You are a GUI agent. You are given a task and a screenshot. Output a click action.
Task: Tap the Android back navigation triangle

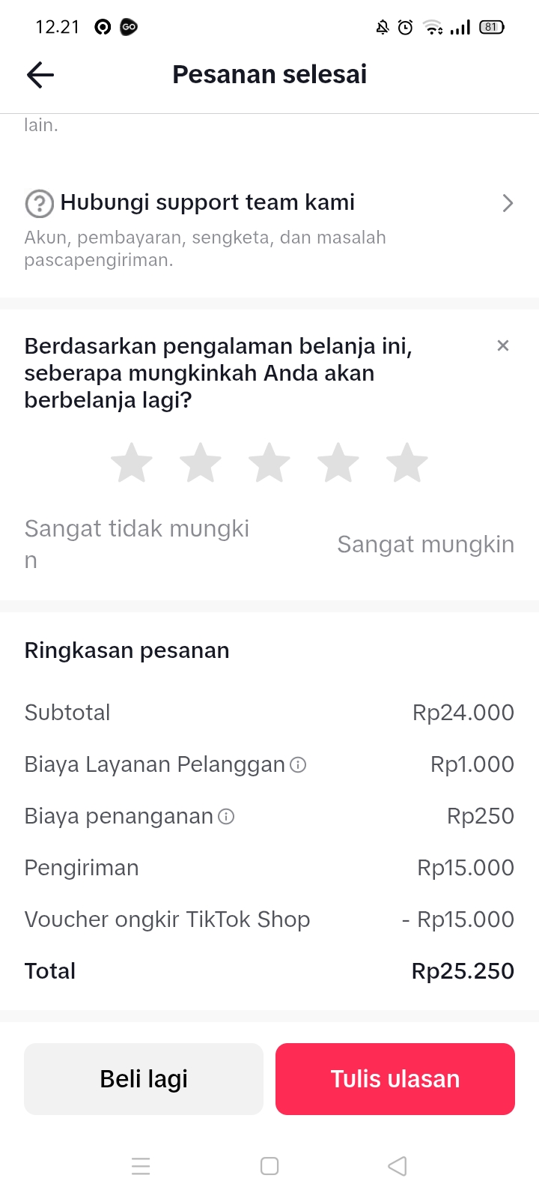pos(398,1166)
